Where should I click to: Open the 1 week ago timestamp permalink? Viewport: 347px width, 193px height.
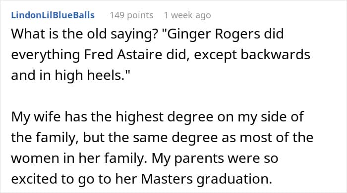187,15
